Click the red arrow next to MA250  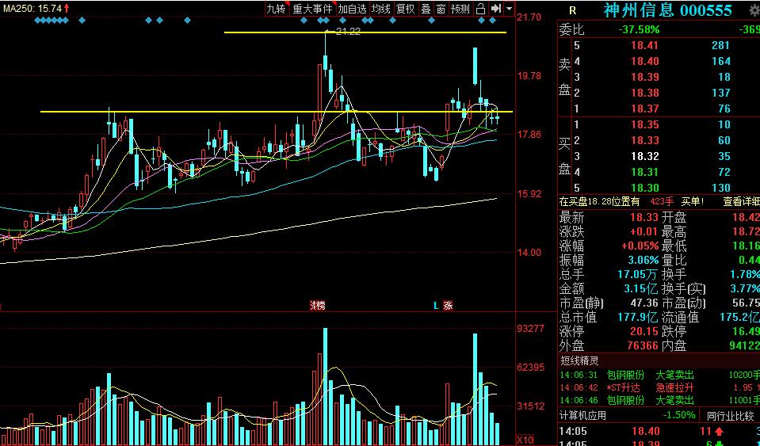pos(67,8)
